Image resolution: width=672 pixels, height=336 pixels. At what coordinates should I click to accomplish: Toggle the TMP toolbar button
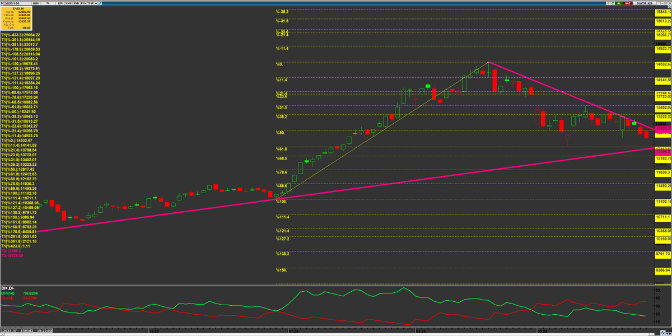(x=90, y=3)
